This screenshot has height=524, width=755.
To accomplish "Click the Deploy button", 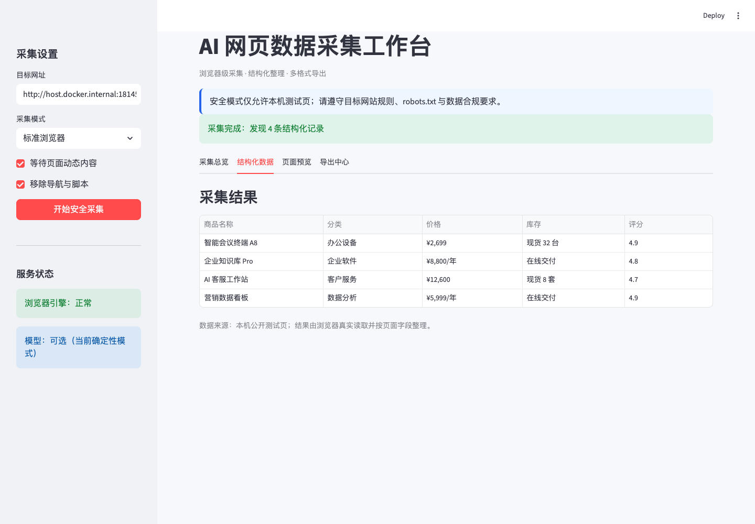I will click(x=714, y=16).
